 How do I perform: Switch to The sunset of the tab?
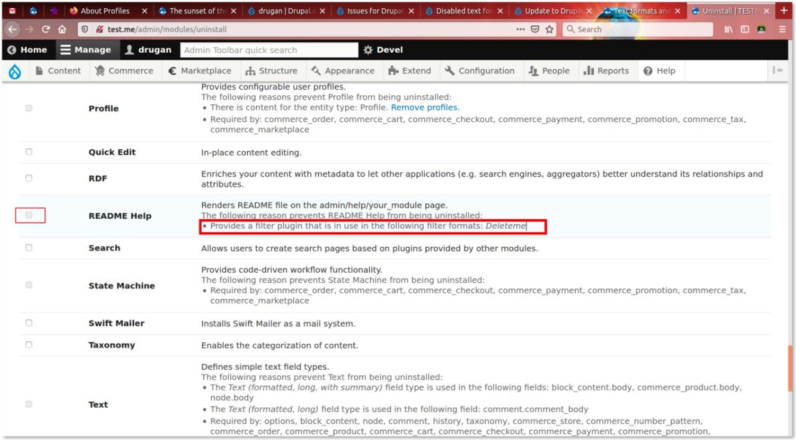197,11
